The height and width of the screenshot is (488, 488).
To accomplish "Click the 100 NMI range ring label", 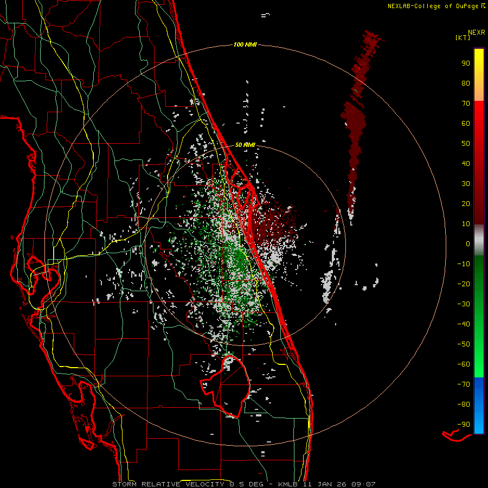I will click(245, 45).
